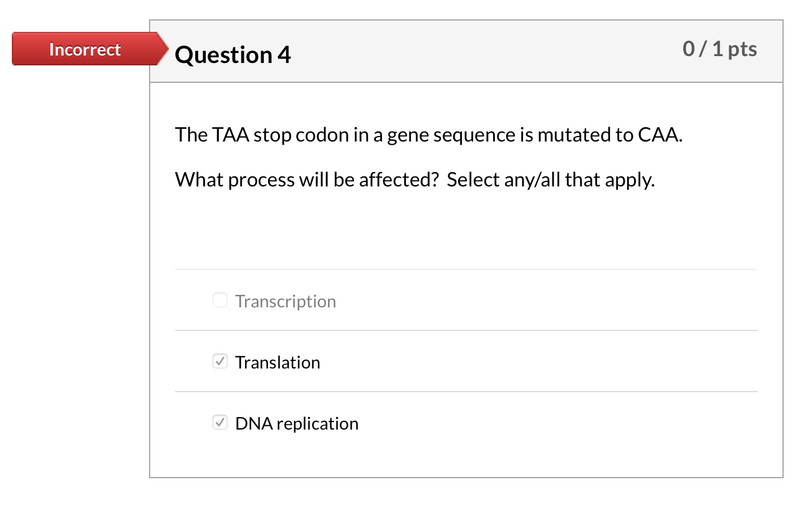Screen dimensions: 803x515
Task: Click the divider above Transcription option
Action: [466, 268]
